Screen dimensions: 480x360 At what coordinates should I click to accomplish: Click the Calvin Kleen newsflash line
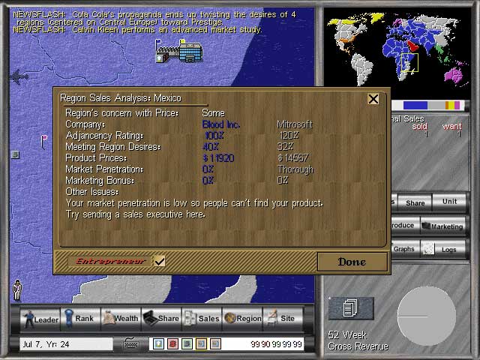coord(137,30)
